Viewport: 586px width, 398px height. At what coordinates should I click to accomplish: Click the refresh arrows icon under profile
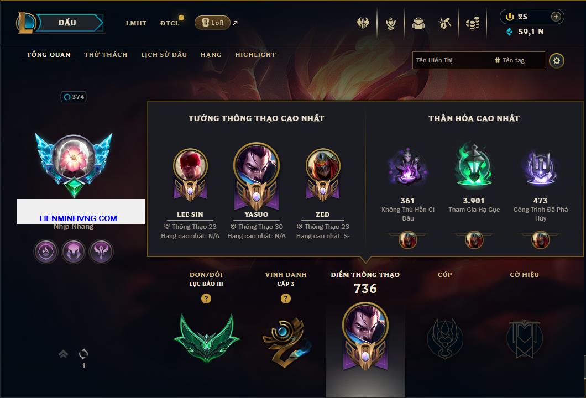(83, 354)
